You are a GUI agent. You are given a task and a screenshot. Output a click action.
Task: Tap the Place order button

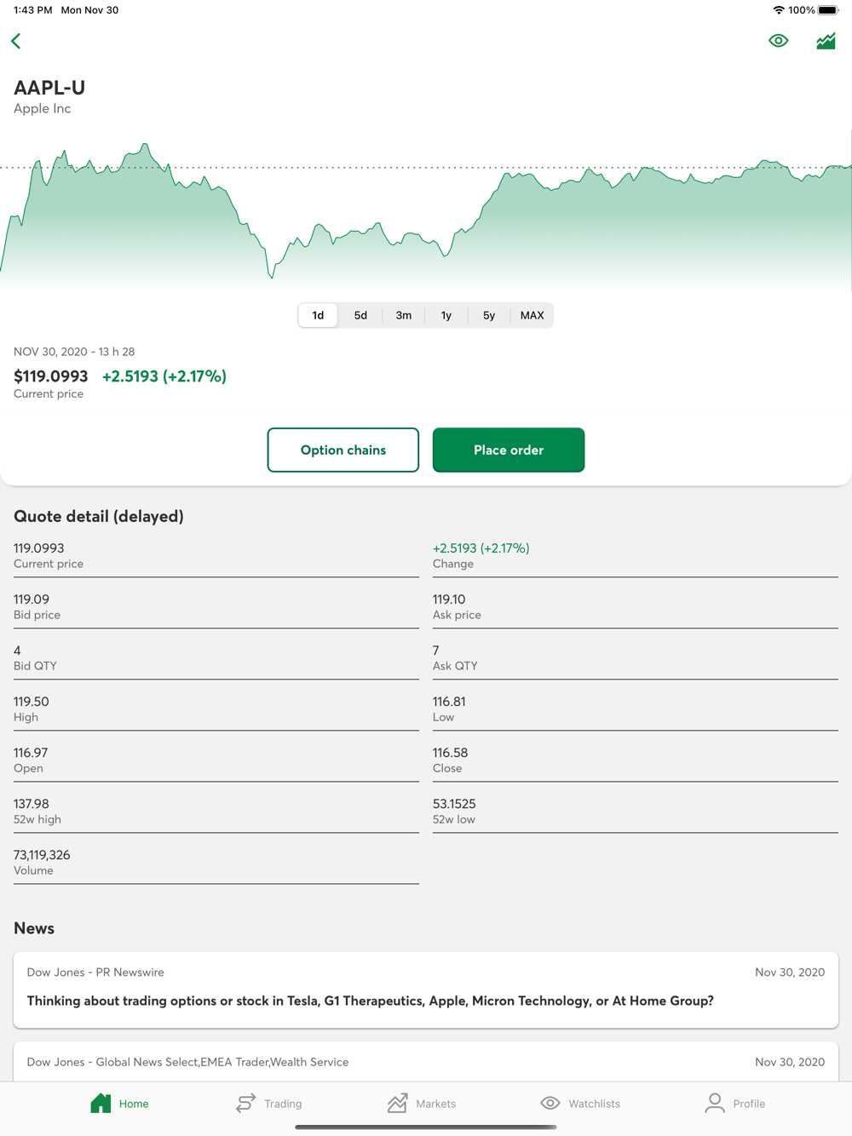point(509,450)
